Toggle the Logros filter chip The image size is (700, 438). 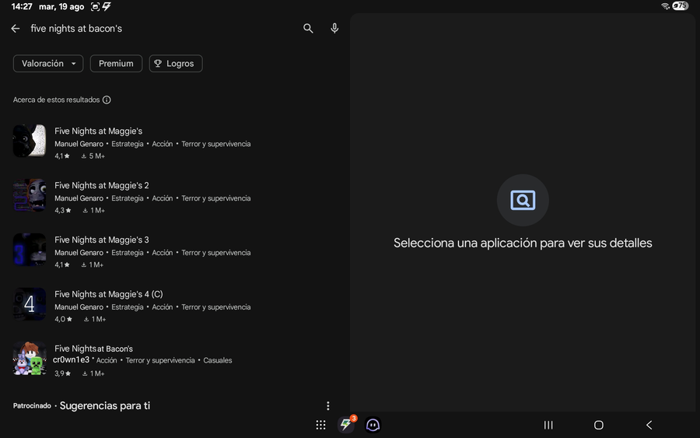[x=176, y=63]
